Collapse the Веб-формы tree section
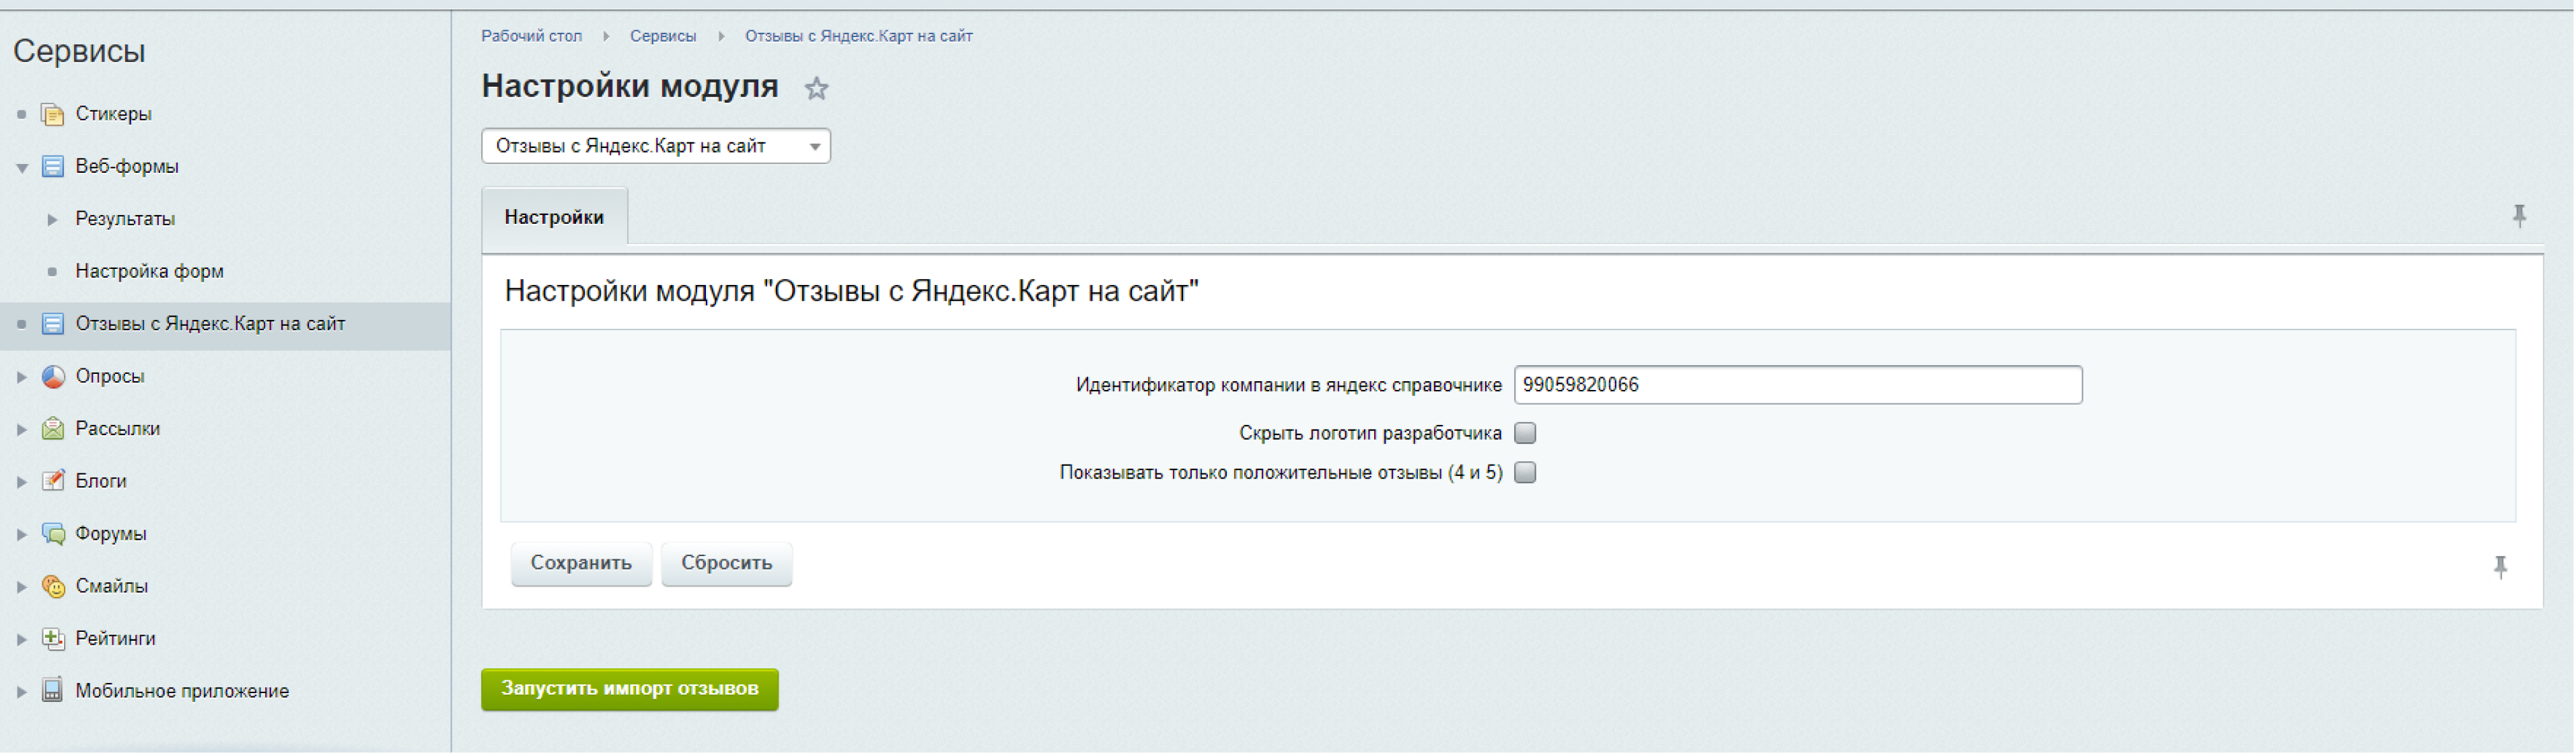 point(22,168)
